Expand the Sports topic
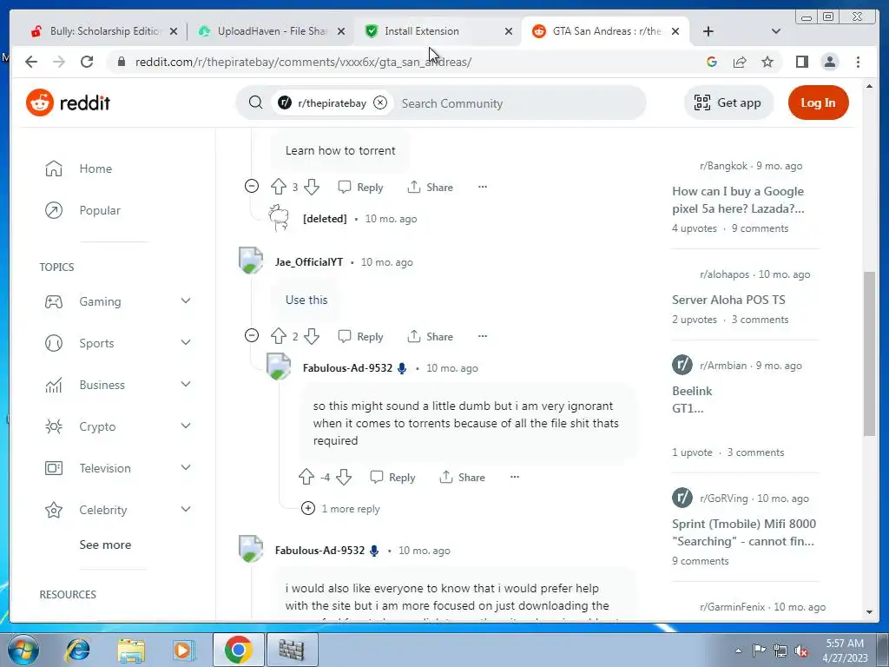Viewport: 889px width, 667px height. tap(186, 342)
